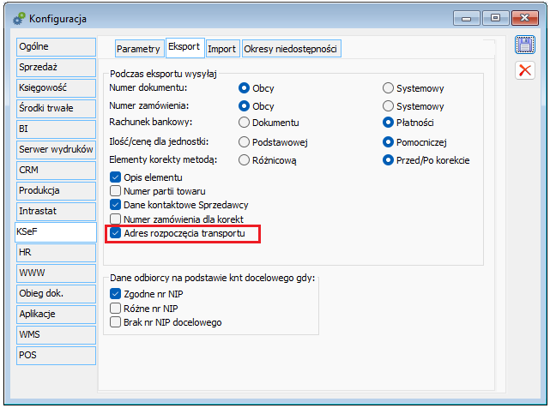Switch to the Import tab

point(221,49)
